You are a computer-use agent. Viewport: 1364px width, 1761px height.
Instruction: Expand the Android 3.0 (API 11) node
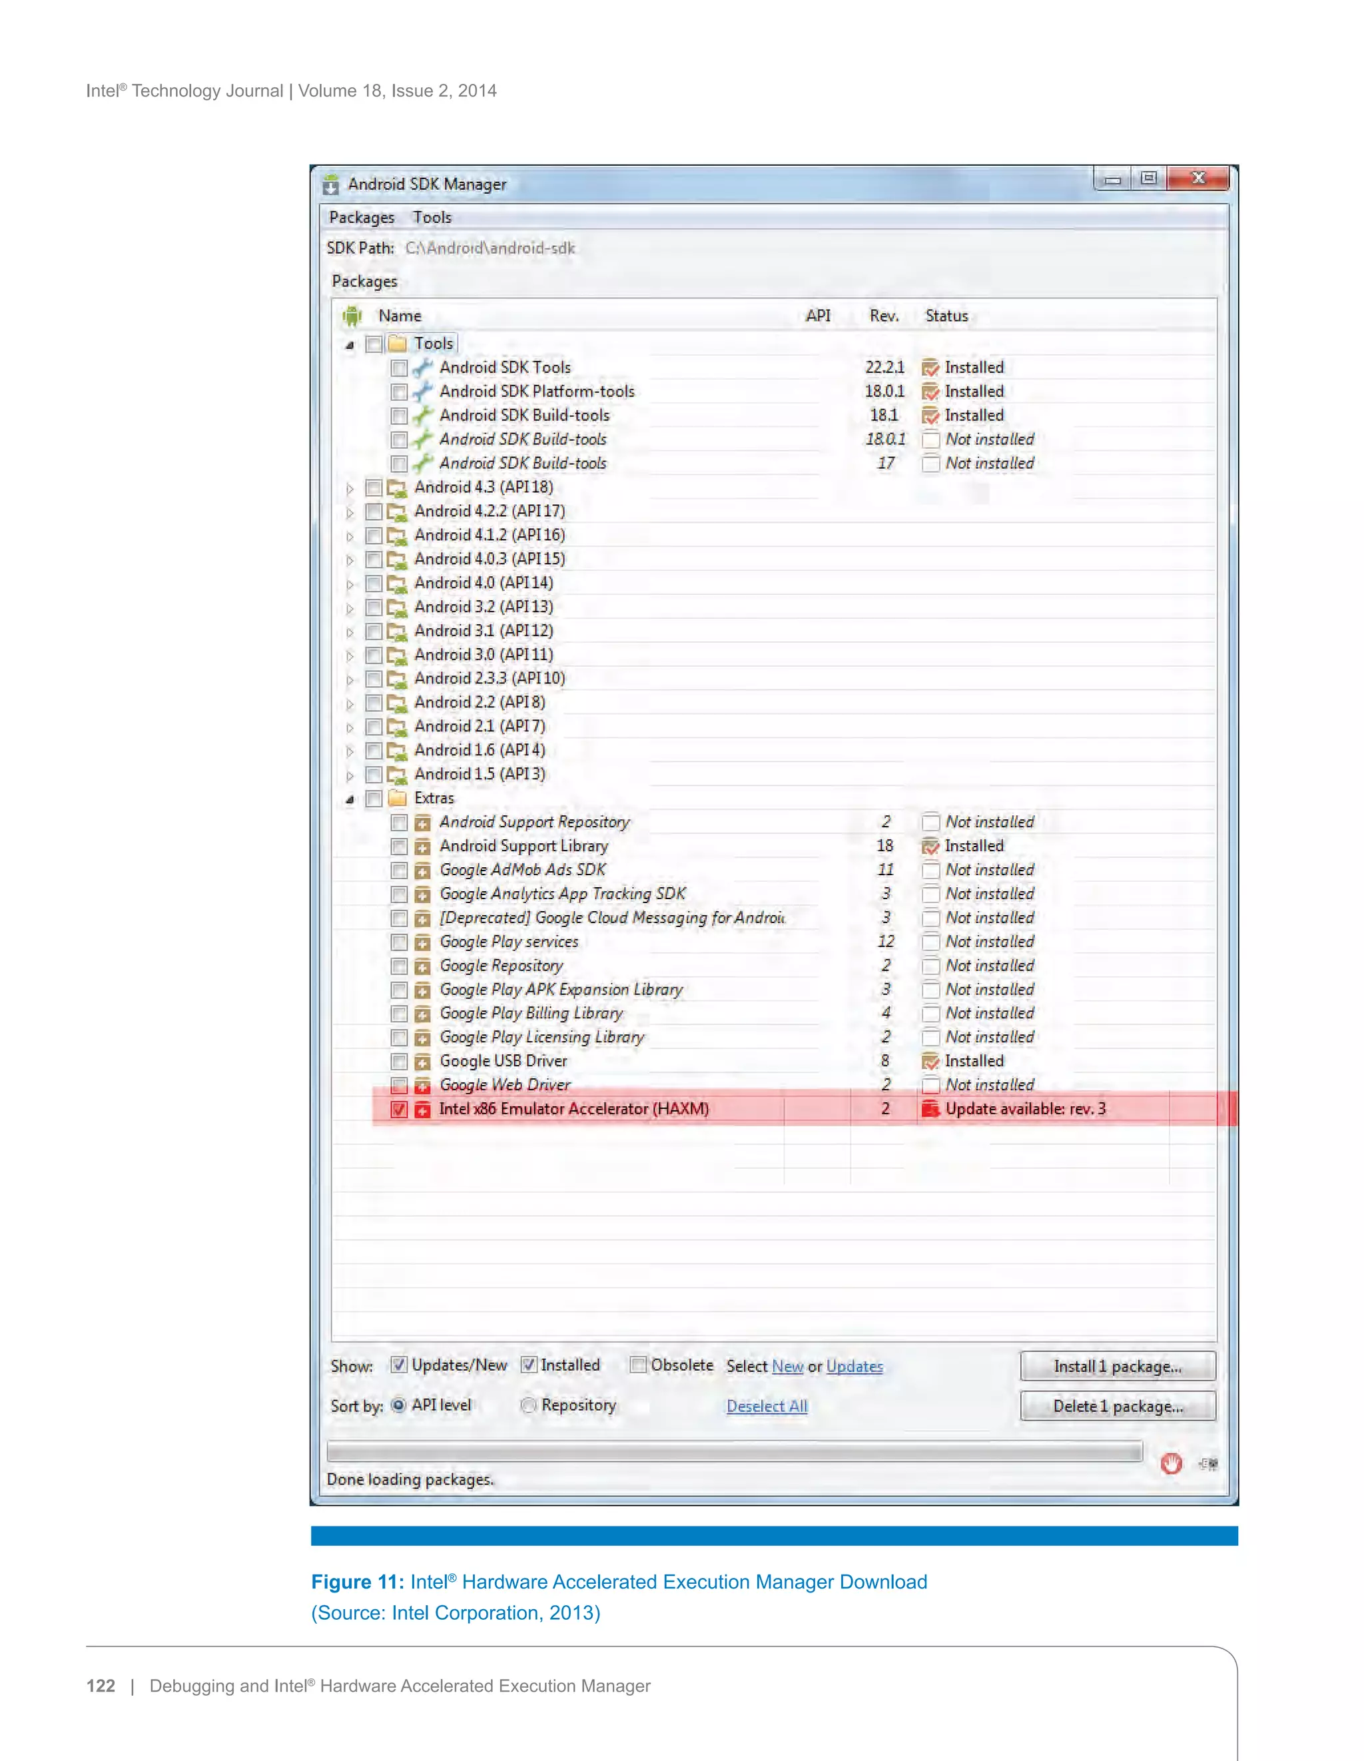[350, 656]
